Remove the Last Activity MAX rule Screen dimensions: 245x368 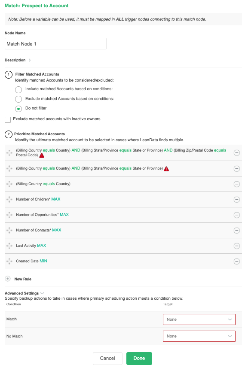(x=236, y=246)
